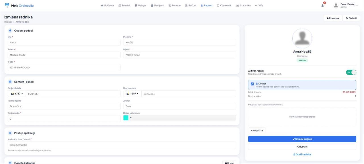Click the Moja Ordinacija logo

[x=19, y=5]
